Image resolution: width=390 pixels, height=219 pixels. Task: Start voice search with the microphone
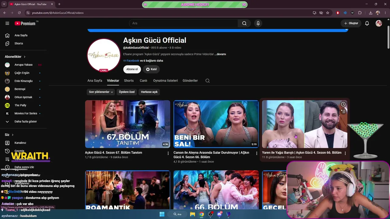tap(258, 23)
